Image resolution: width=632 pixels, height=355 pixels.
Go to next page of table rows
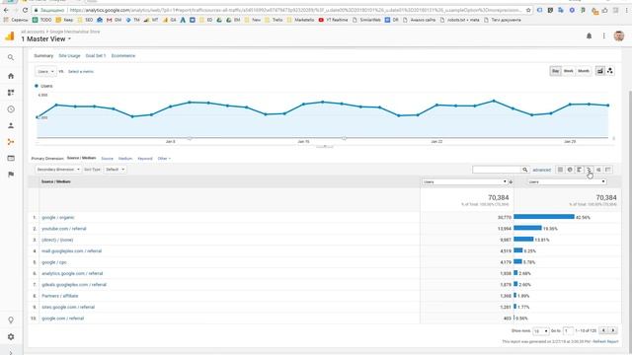coord(613,330)
